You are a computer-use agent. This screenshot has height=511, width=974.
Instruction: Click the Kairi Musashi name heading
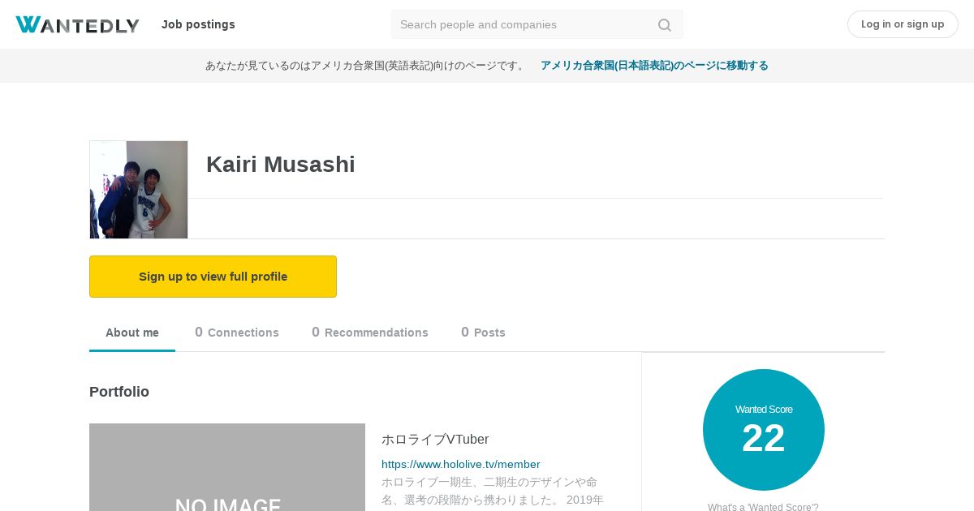point(281,164)
